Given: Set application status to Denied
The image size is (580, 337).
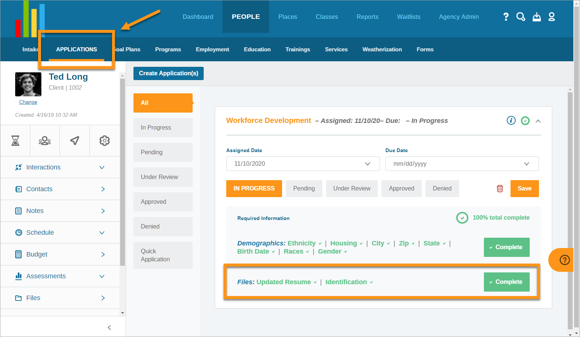Looking at the screenshot, I should (442, 189).
